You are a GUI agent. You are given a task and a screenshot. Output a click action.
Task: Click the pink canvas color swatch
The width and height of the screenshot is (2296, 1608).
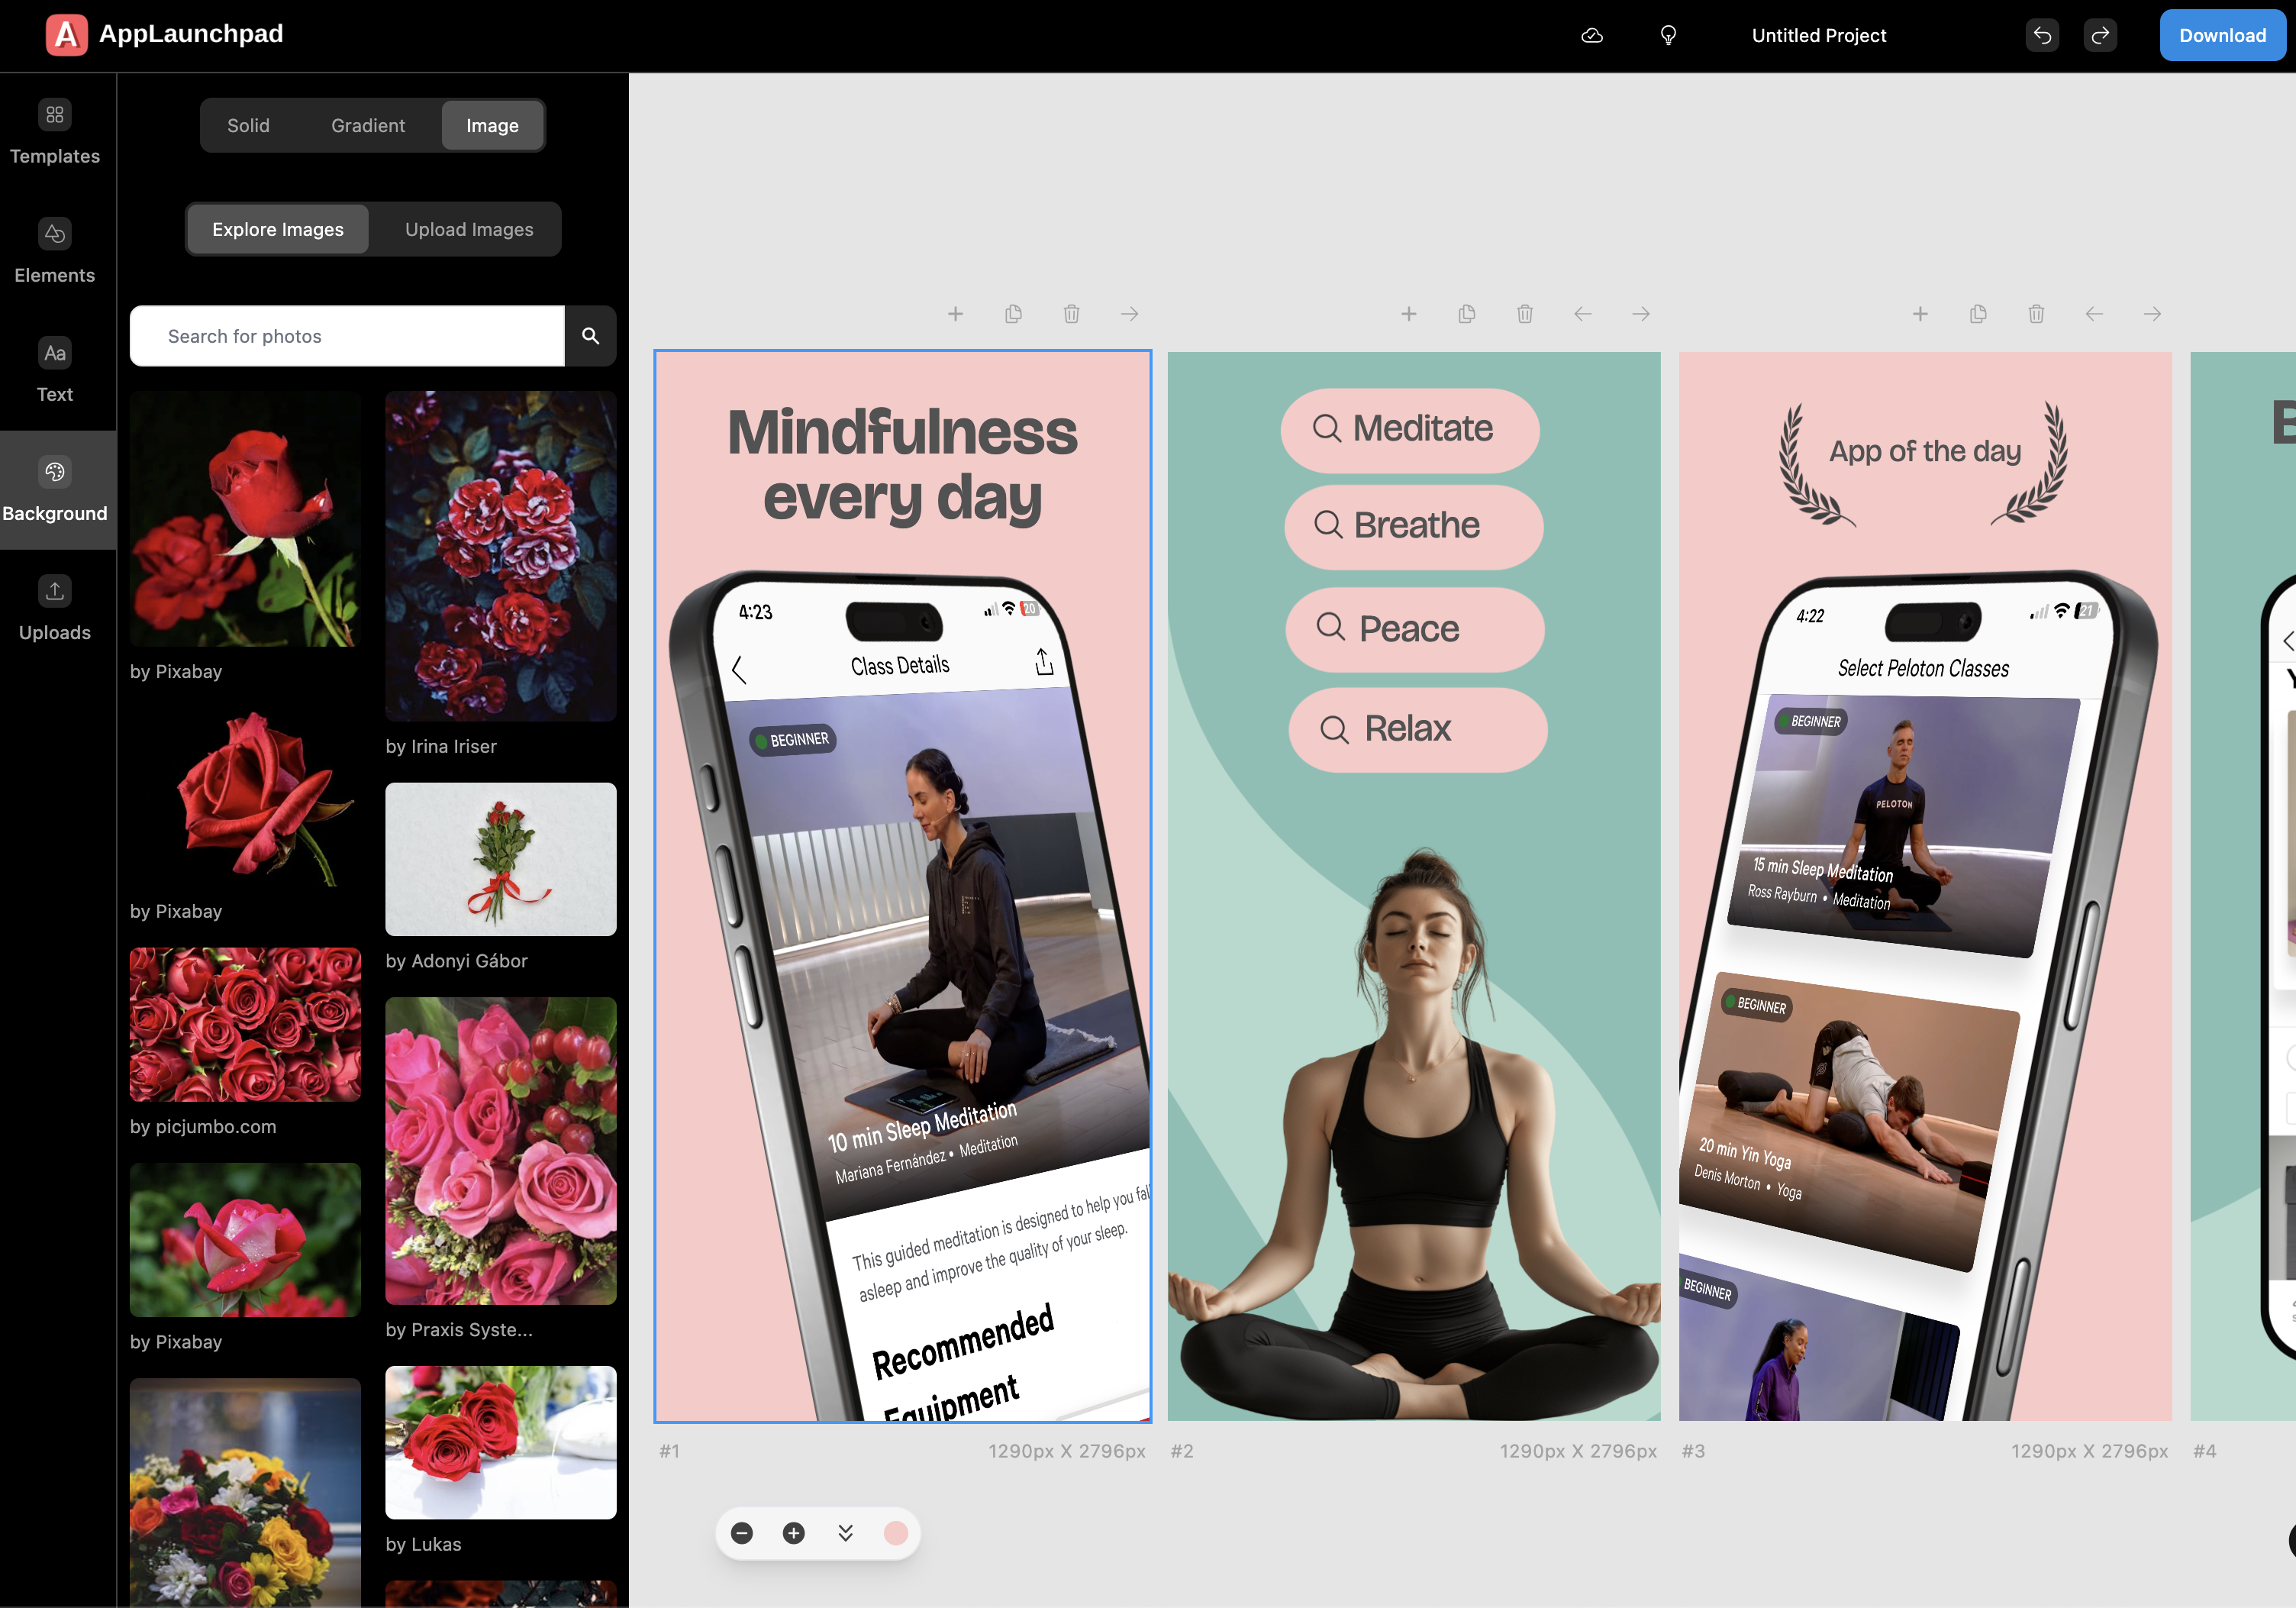pyautogui.click(x=896, y=1533)
